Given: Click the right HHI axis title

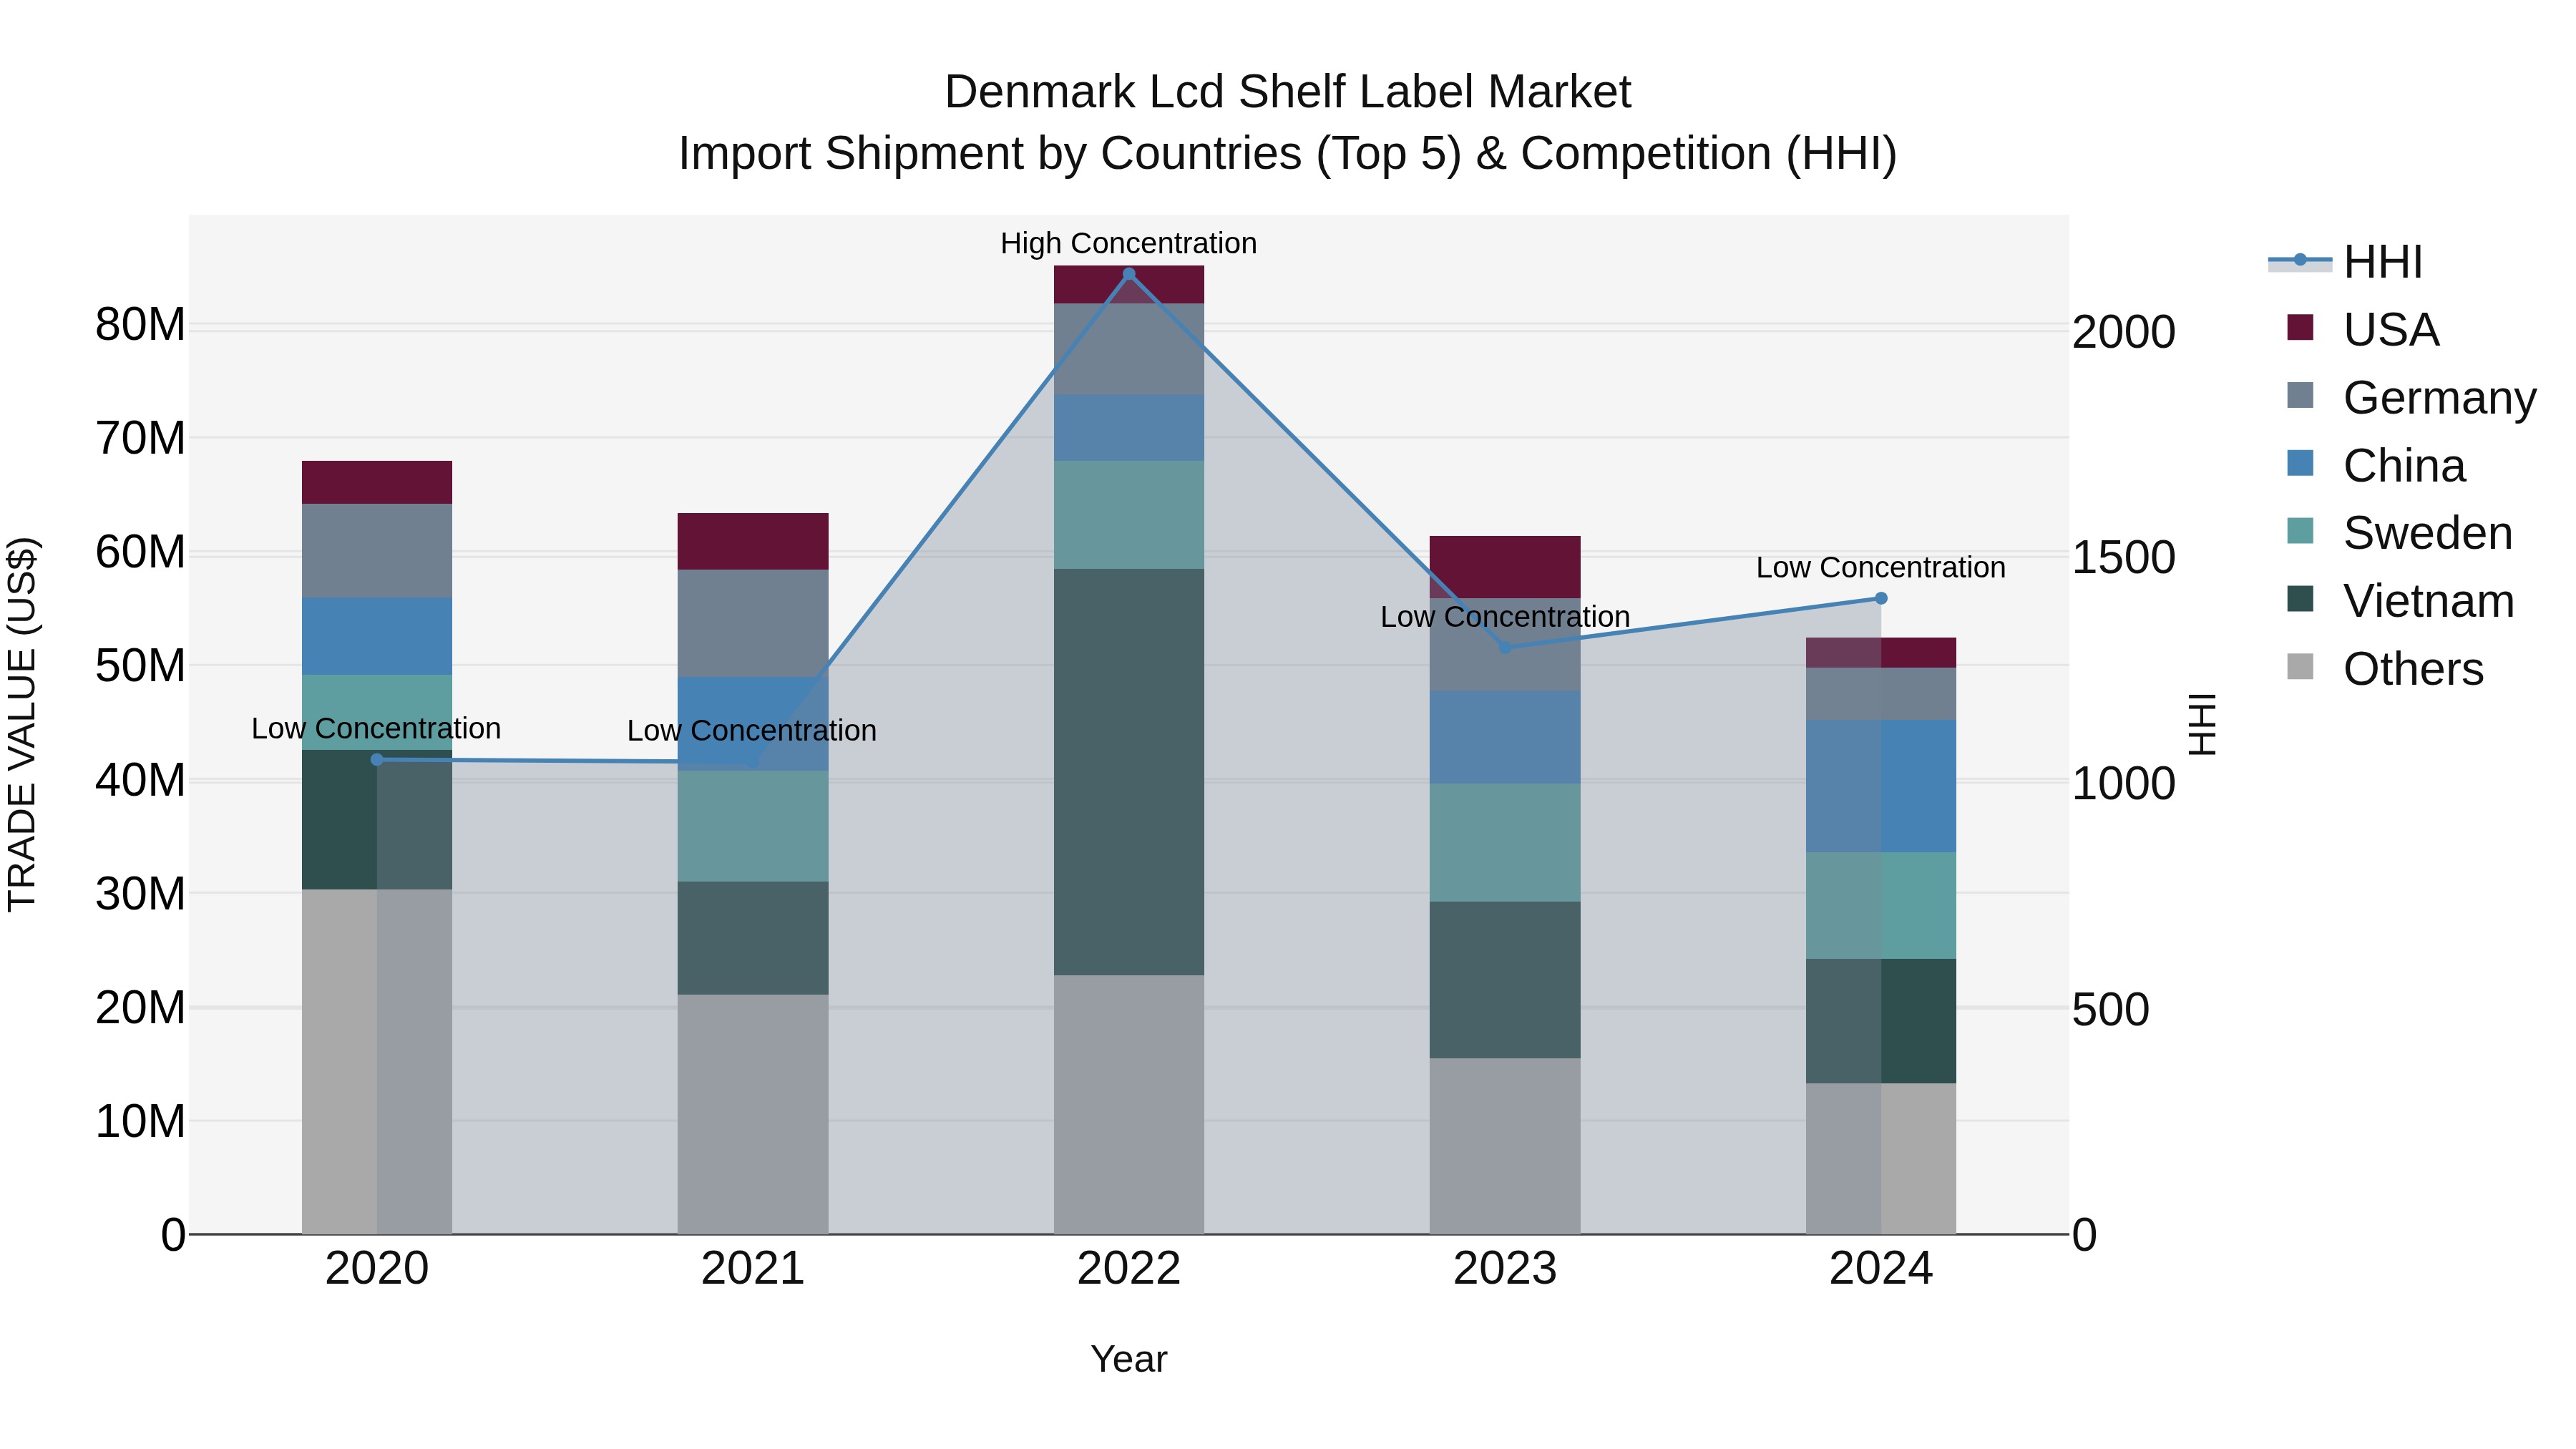Looking at the screenshot, I should [2202, 724].
